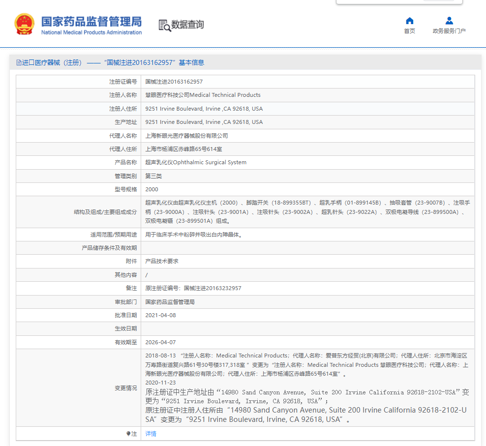Click the 生产地址 label cell
486x446 pixels.
click(x=78, y=122)
